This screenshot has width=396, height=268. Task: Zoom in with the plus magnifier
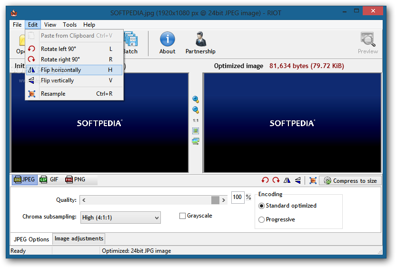[x=196, y=99]
